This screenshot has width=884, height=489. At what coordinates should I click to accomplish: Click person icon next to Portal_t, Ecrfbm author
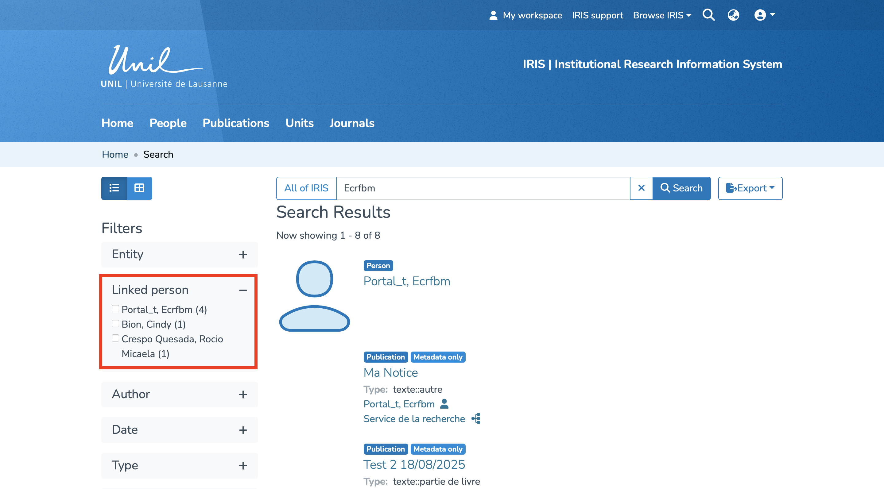click(444, 404)
